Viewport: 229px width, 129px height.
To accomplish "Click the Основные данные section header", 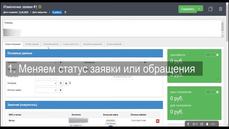I will [x=84, y=53].
